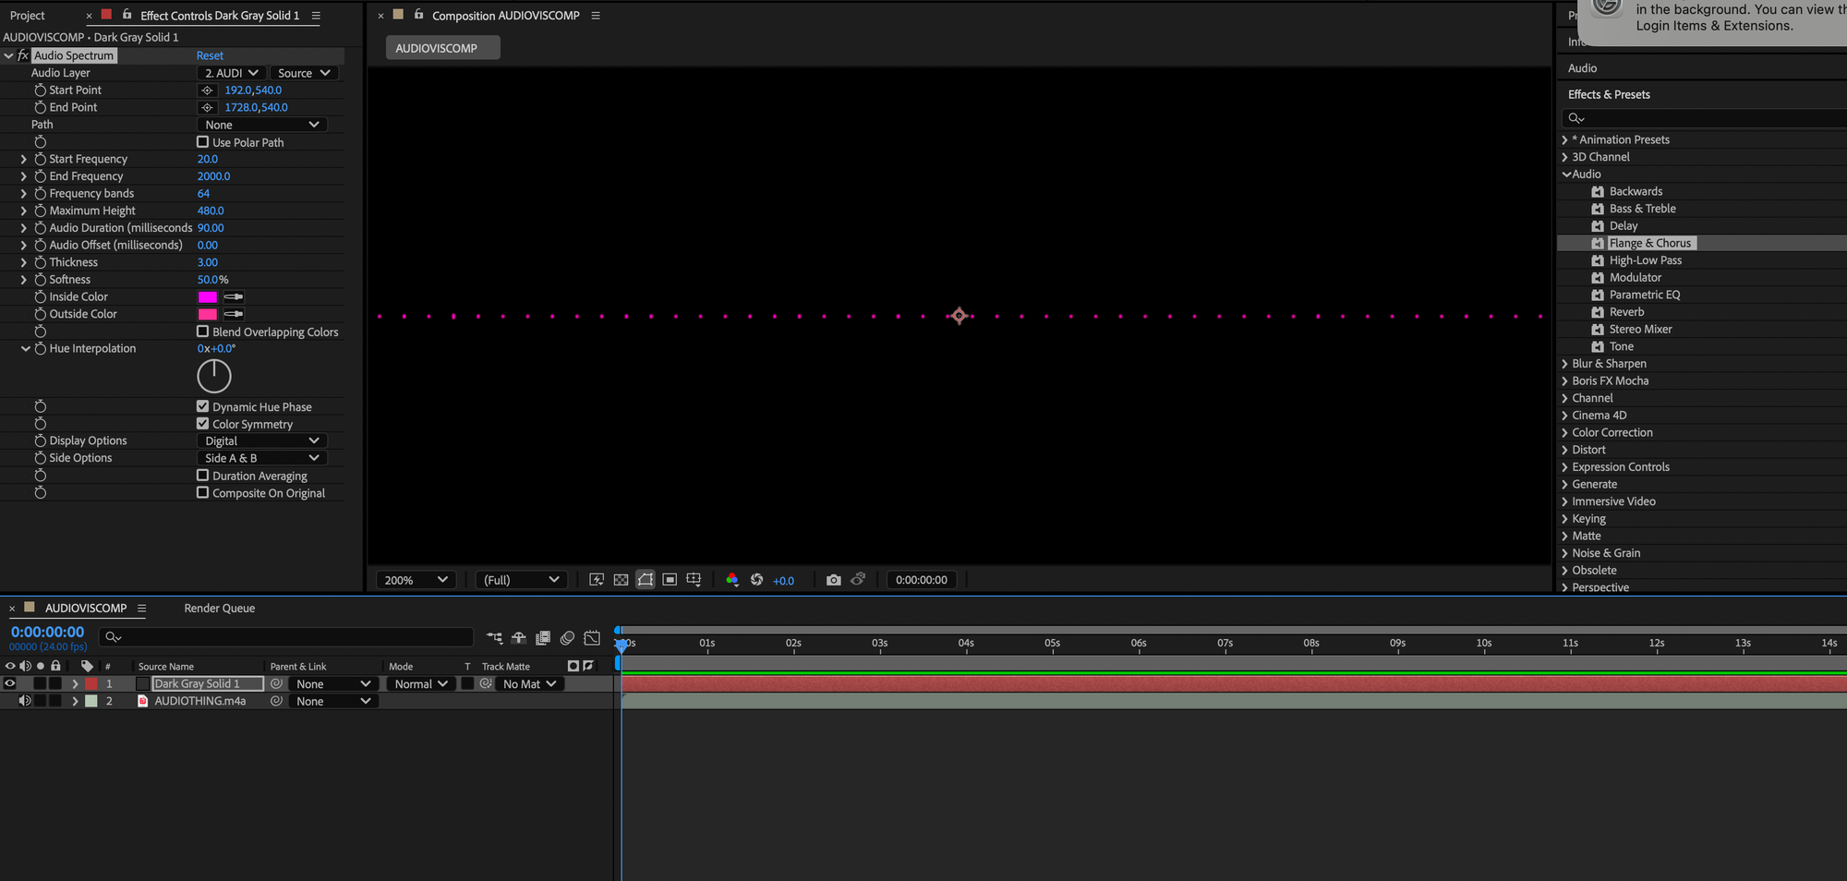Open the Project panel tab
Screen dimensions: 1847x881
pyautogui.click(x=28, y=16)
